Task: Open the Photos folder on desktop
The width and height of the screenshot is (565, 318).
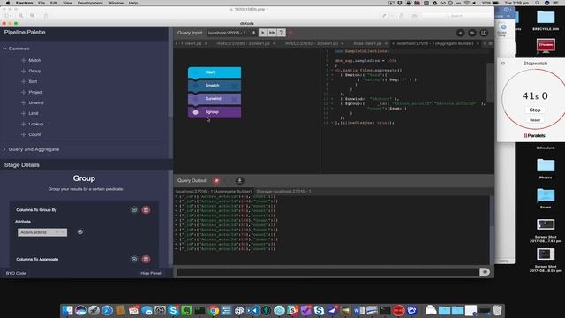Action: [546, 169]
